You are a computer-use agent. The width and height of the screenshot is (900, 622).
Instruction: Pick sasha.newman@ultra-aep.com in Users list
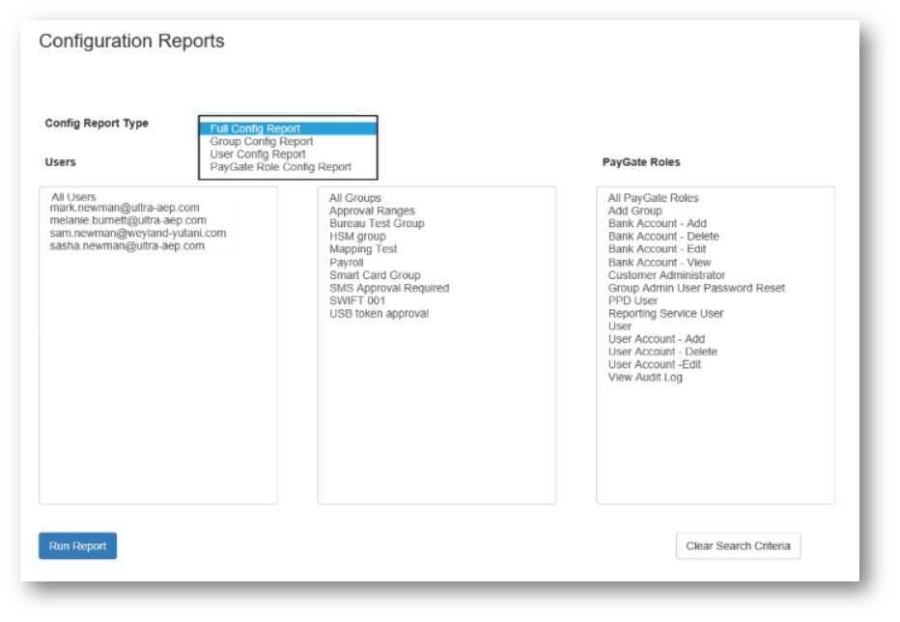127,245
